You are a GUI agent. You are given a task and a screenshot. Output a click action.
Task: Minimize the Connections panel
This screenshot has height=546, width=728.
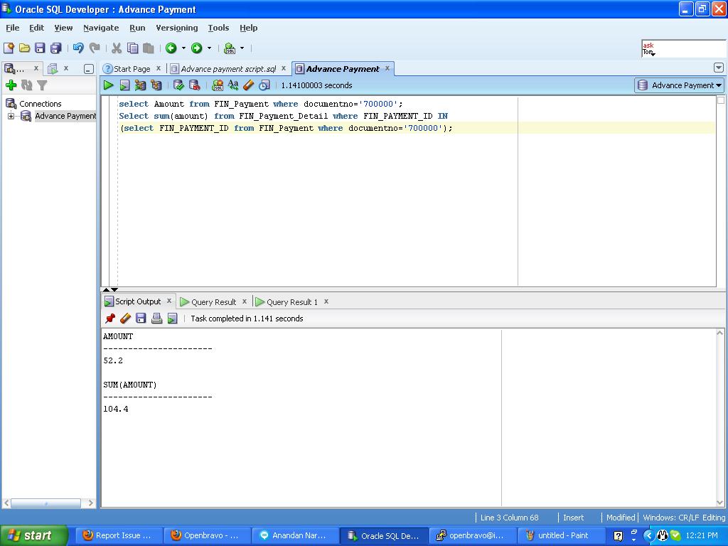88,69
